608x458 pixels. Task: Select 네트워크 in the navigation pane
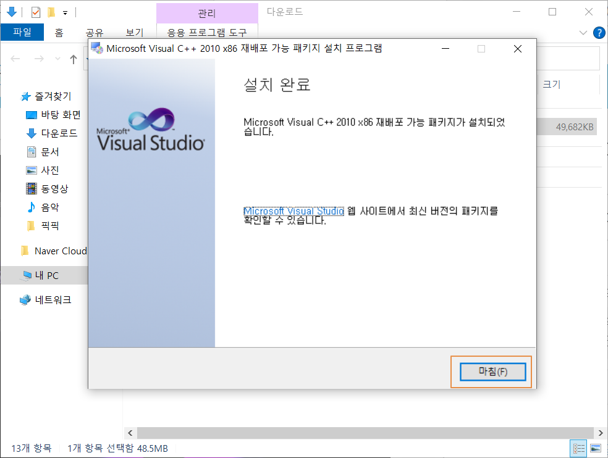(x=53, y=300)
